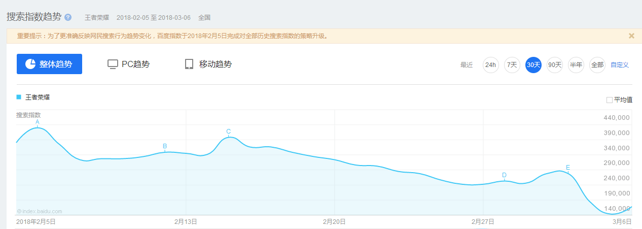This screenshot has width=642, height=229.
Task: Click peak marker A on chart
Action: [38, 122]
